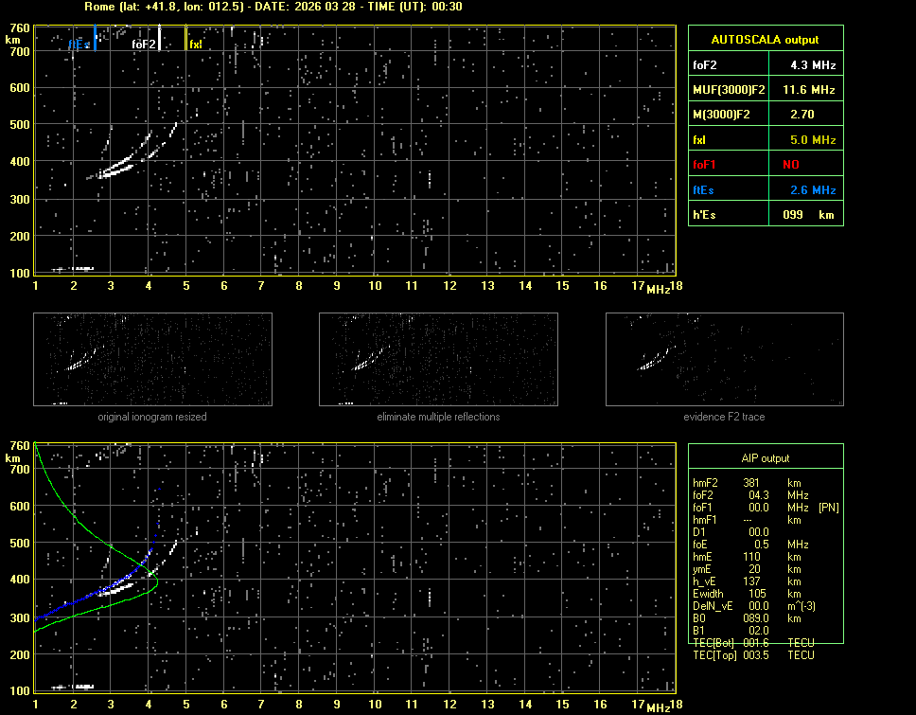Click the blue ftEs marker on top ionogram
This screenshot has height=715, width=916.
pos(79,44)
